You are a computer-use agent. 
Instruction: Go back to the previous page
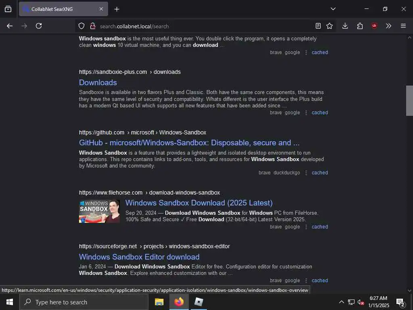(10, 26)
